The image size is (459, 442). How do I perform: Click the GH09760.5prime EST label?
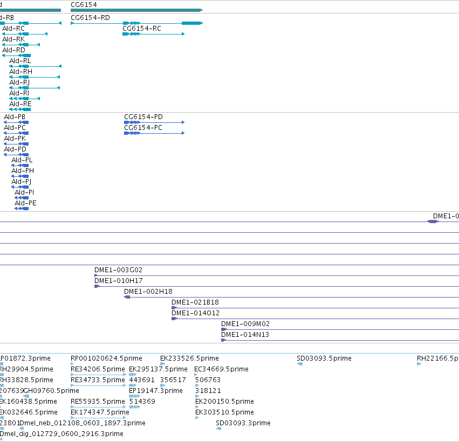pos(51,391)
